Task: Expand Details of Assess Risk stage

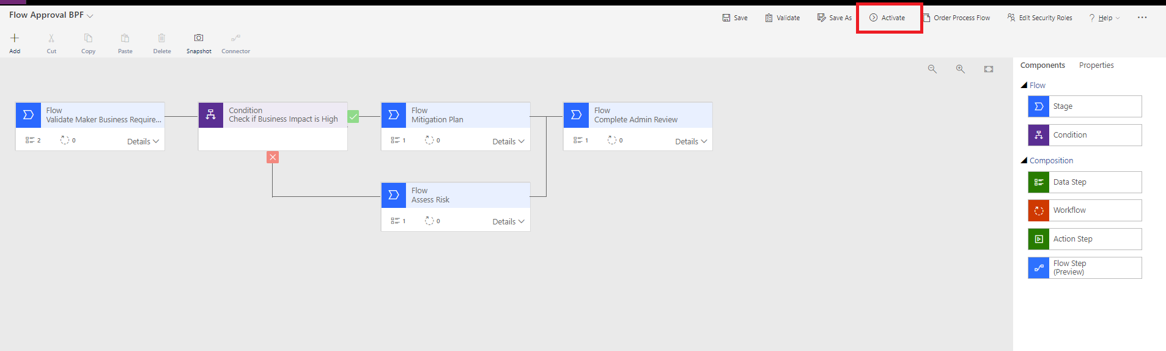Action: [x=508, y=221]
